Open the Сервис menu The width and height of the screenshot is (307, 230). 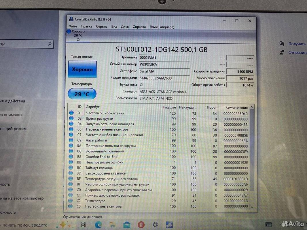click(x=101, y=27)
